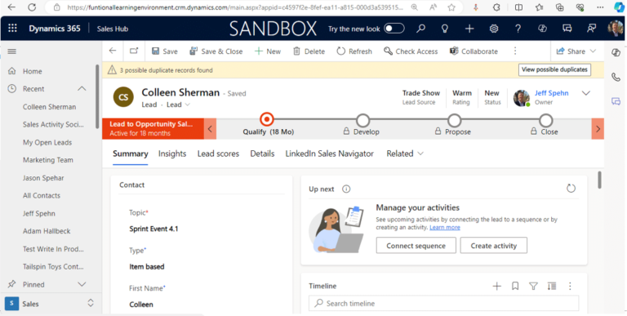Open the Dynamics 365 app launcher waffle
The width and height of the screenshot is (627, 316).
tap(13, 29)
